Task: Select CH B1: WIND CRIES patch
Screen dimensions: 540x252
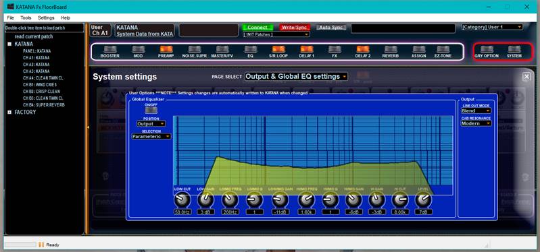Action: point(40,84)
